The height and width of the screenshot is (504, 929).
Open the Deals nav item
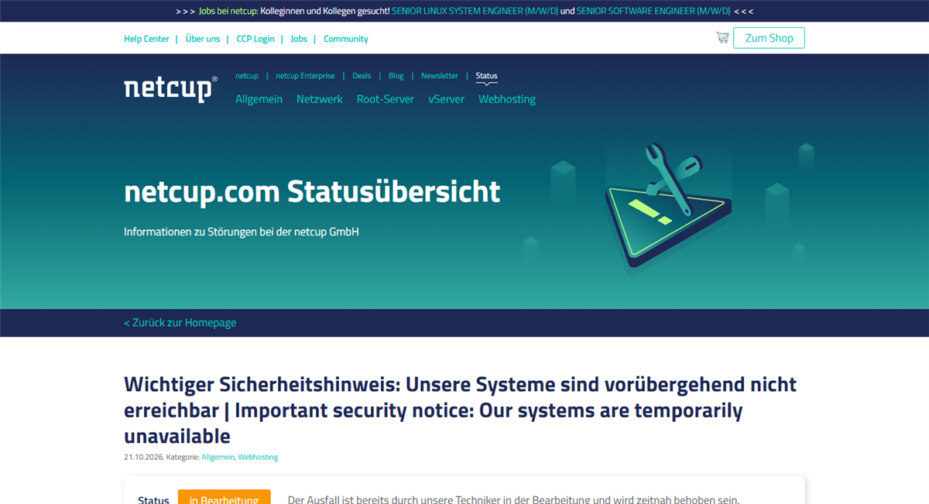[x=362, y=76]
